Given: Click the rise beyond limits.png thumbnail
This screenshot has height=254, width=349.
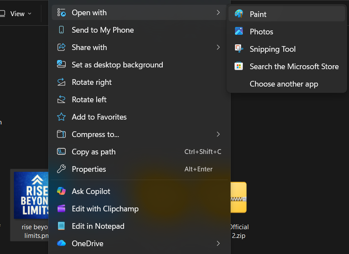Looking at the screenshot, I should pos(35,195).
